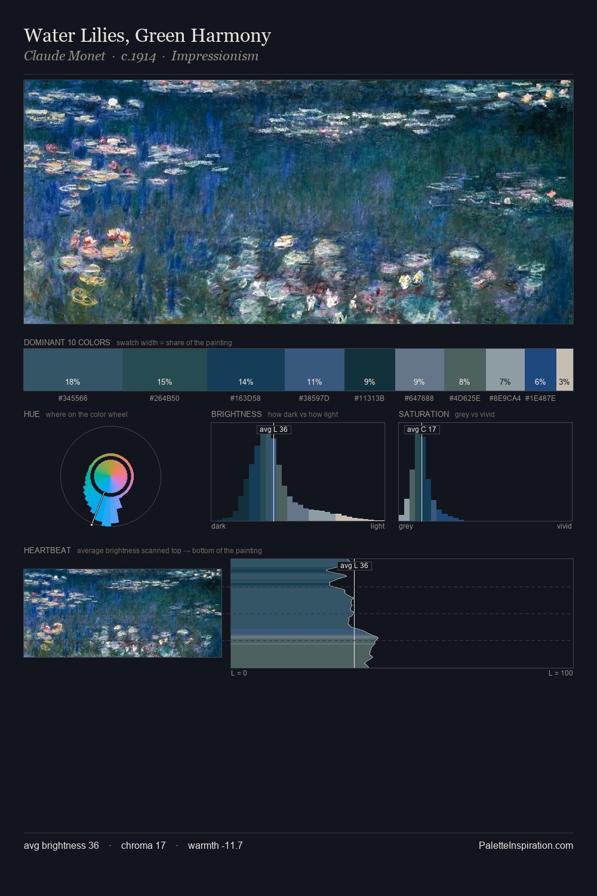Click the HEARTBEAT section heading

[x=47, y=550]
